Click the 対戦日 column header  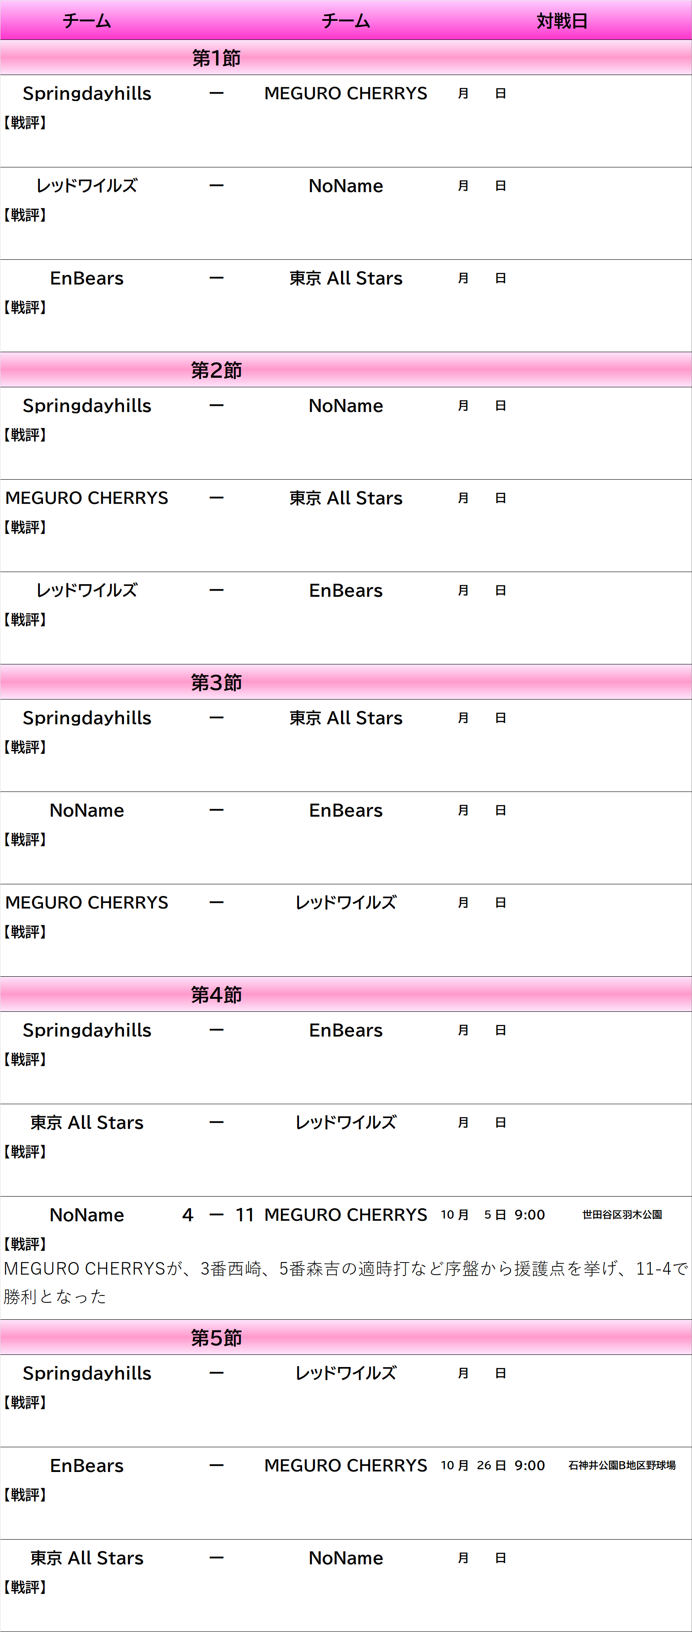[562, 21]
